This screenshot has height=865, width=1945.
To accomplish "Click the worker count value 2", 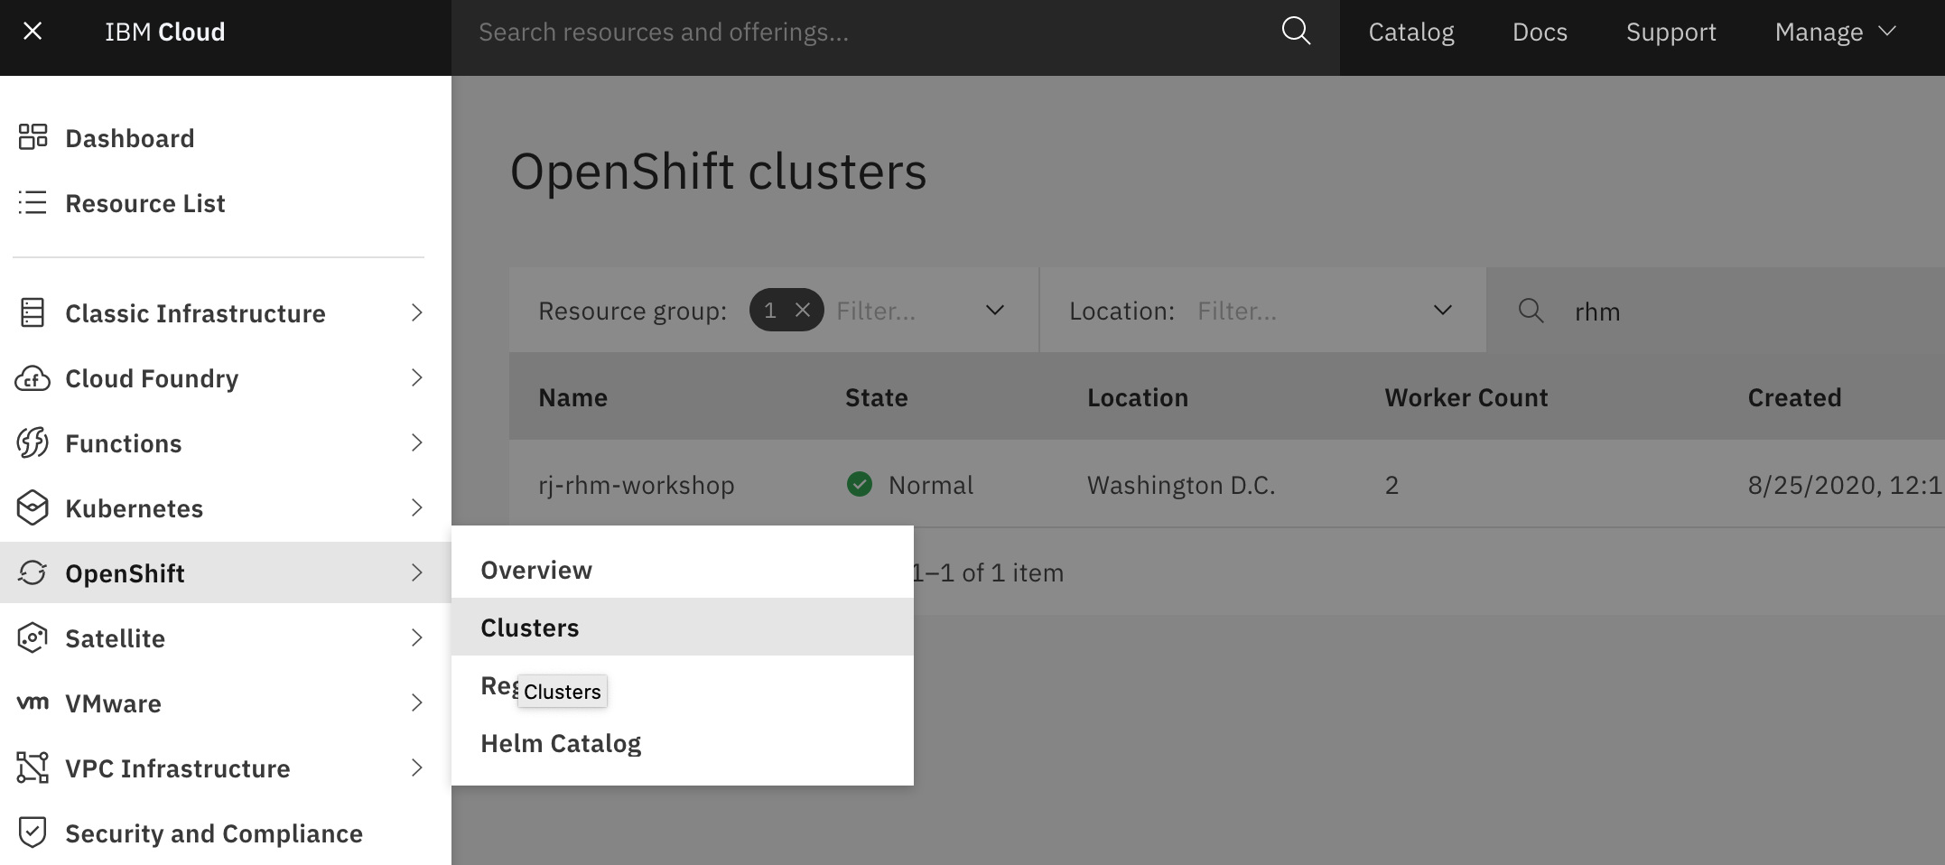I will (x=1391, y=485).
